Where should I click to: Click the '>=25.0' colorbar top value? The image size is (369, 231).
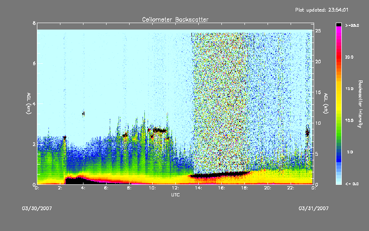(x=352, y=25)
